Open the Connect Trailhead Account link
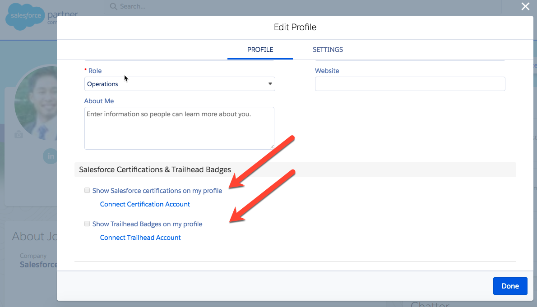The width and height of the screenshot is (537, 307). pos(140,238)
